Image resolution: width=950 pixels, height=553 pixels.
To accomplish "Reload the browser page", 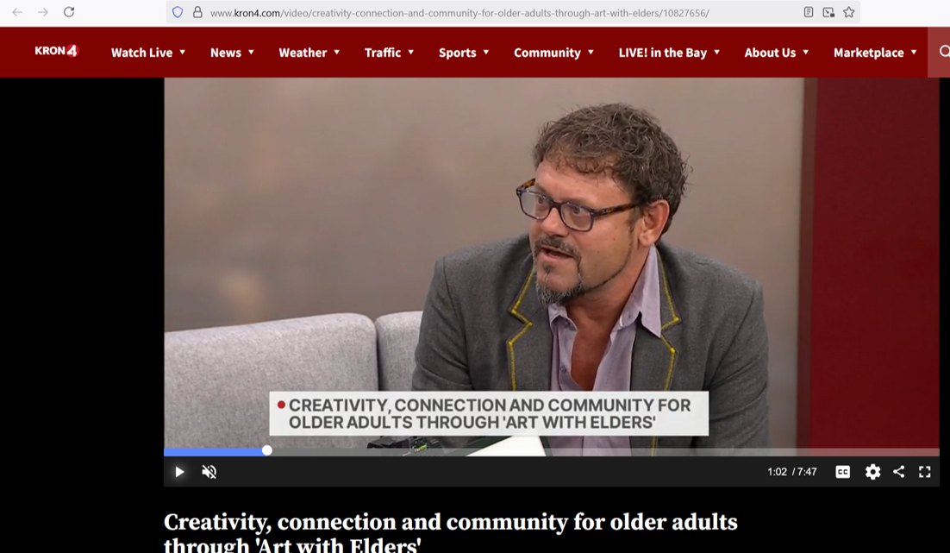I will pyautogui.click(x=69, y=12).
